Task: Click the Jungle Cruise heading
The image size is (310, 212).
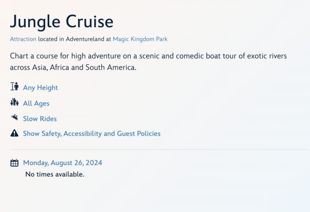Action: pos(62,21)
